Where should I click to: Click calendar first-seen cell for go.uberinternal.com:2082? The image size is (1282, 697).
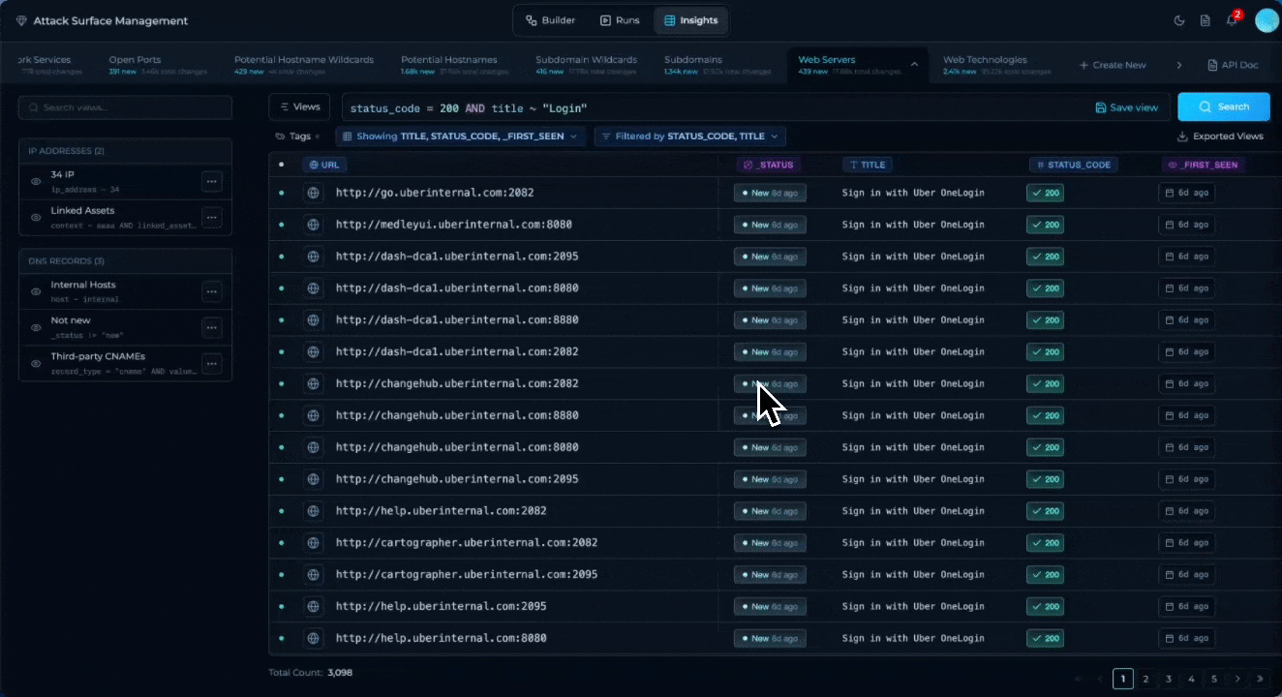coord(1187,193)
